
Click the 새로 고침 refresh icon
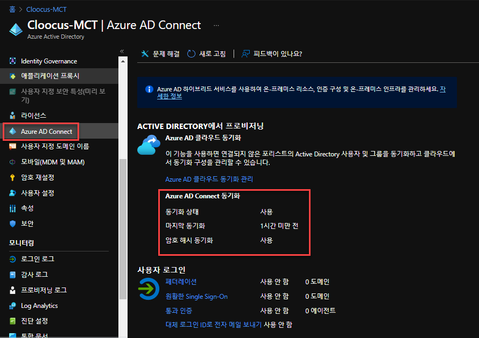tap(191, 54)
